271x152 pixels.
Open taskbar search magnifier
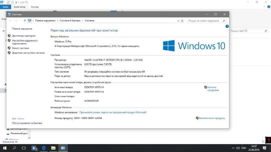tap(14, 148)
